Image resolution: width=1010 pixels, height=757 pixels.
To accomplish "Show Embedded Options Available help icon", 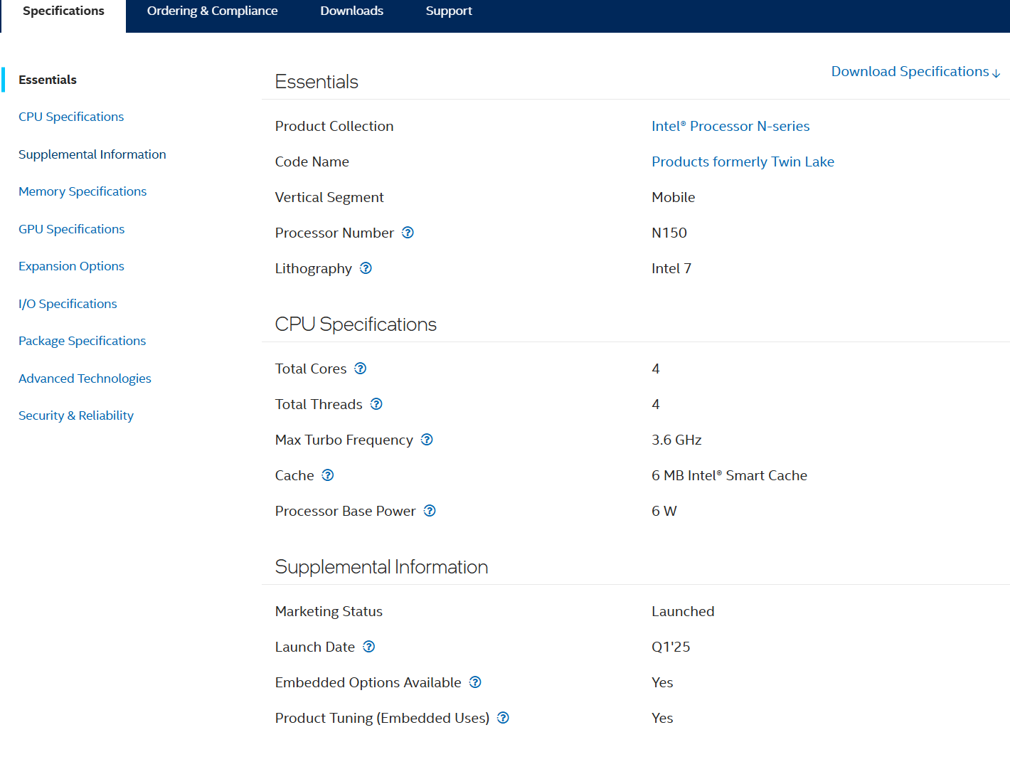I will click(475, 682).
